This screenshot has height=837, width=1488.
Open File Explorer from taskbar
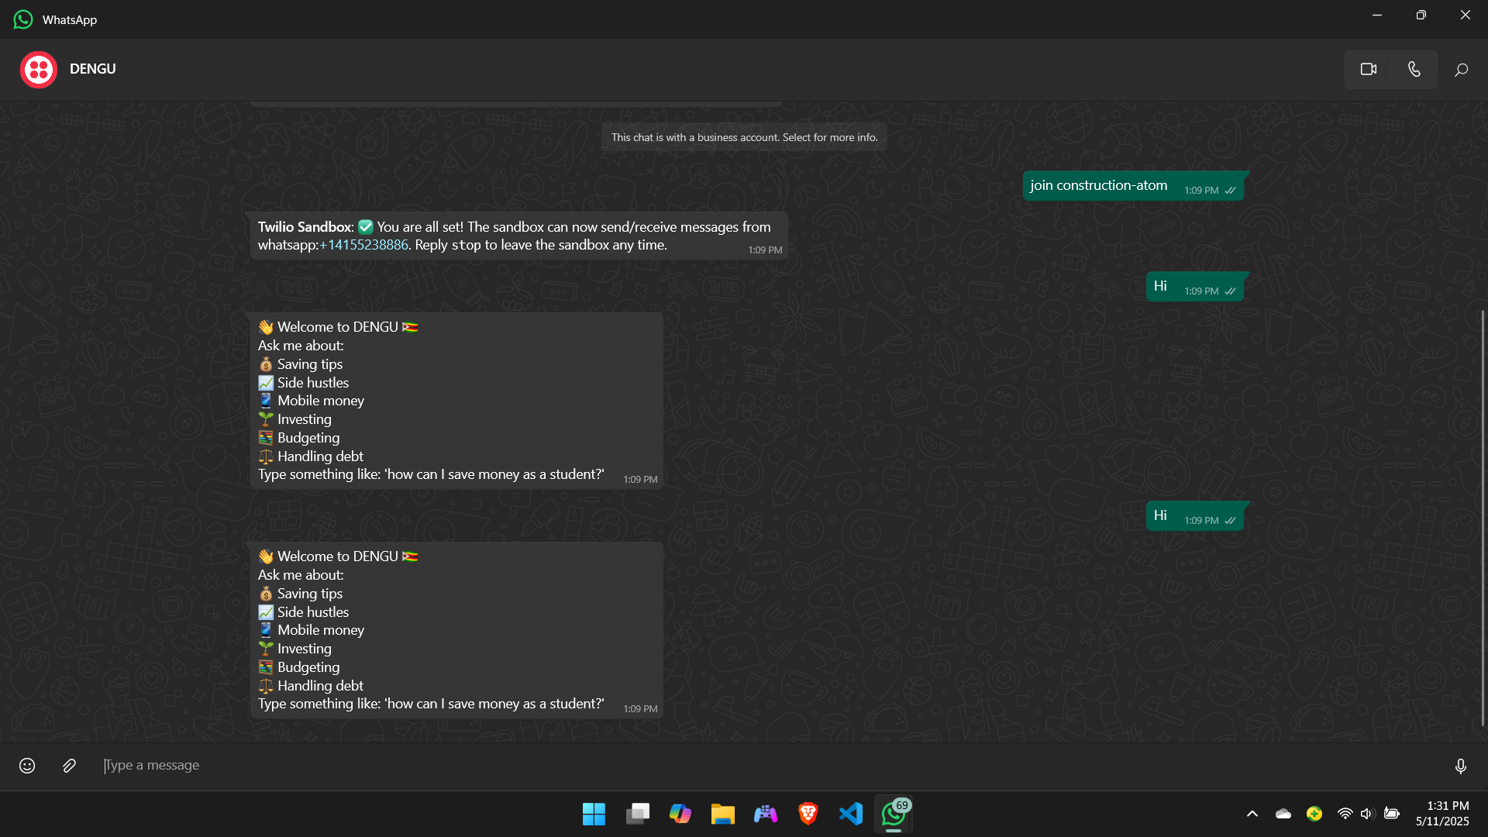click(722, 814)
